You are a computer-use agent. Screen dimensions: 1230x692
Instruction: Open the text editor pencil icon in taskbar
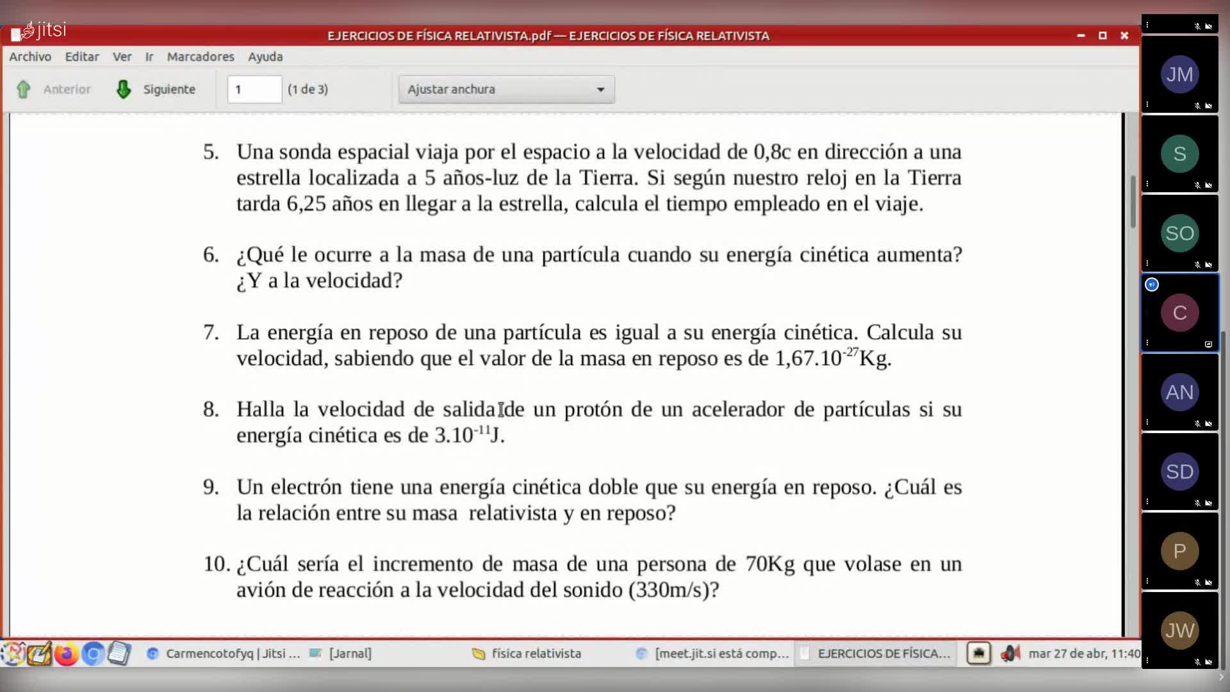click(x=39, y=654)
